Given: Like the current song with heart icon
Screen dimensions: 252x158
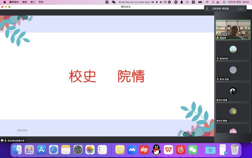Looking at the screenshot, I should 165,2.
